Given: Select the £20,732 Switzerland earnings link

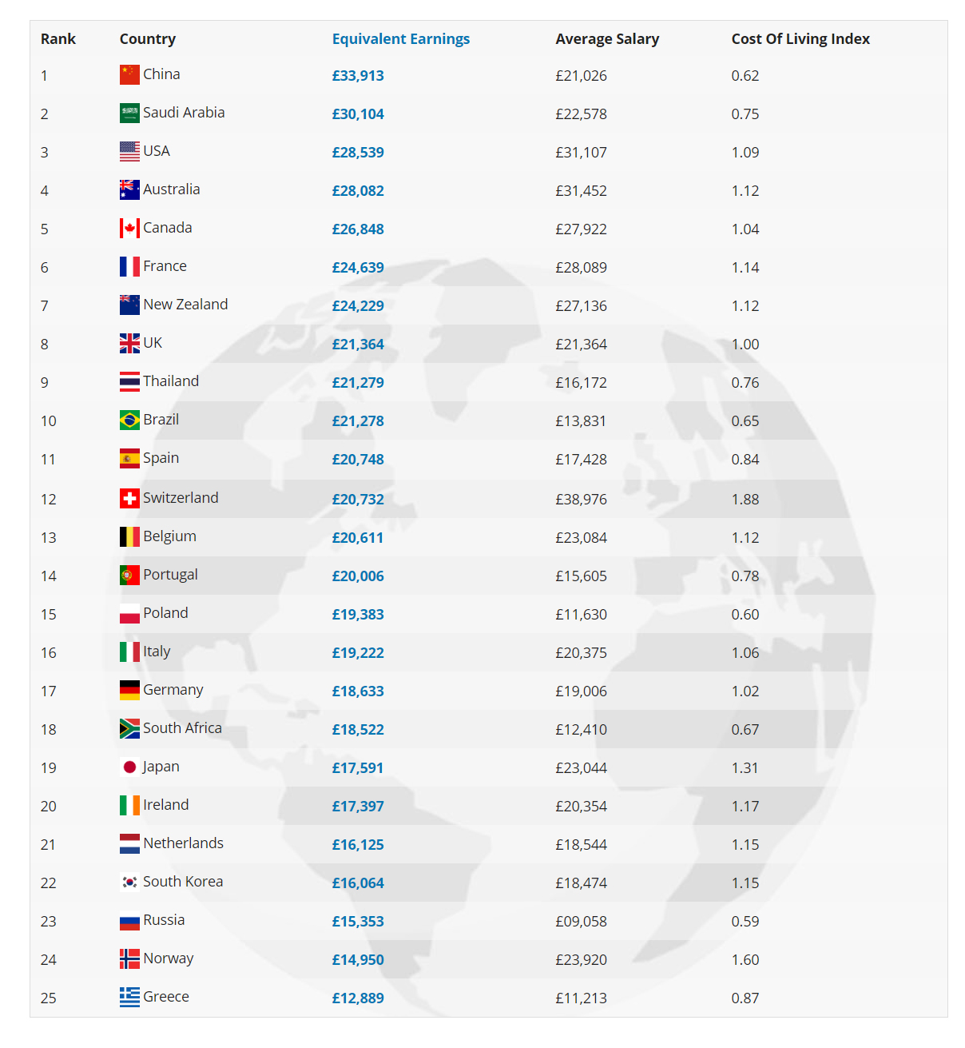Looking at the screenshot, I should point(358,500).
